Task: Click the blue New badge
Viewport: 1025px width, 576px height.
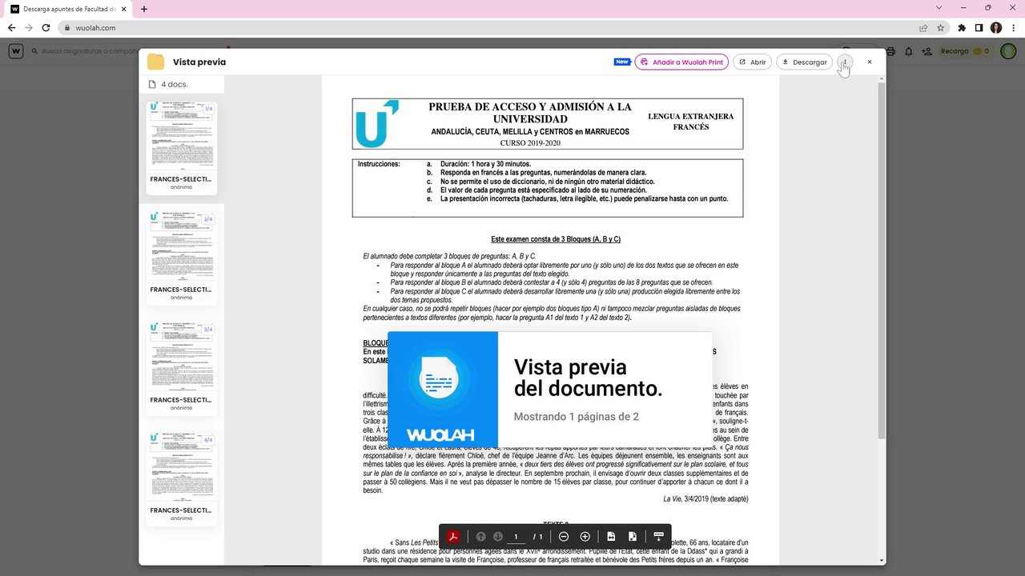Action: point(622,62)
